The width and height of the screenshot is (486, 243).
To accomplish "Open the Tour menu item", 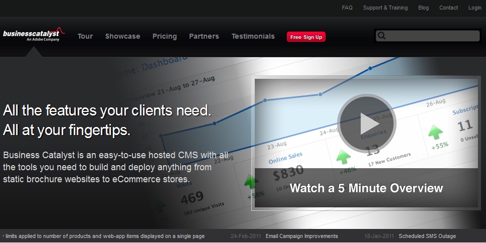I will coord(85,36).
